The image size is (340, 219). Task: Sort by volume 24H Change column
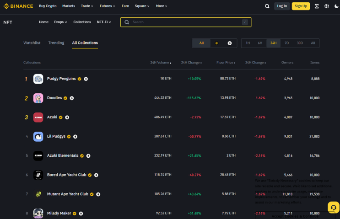coord(191,63)
